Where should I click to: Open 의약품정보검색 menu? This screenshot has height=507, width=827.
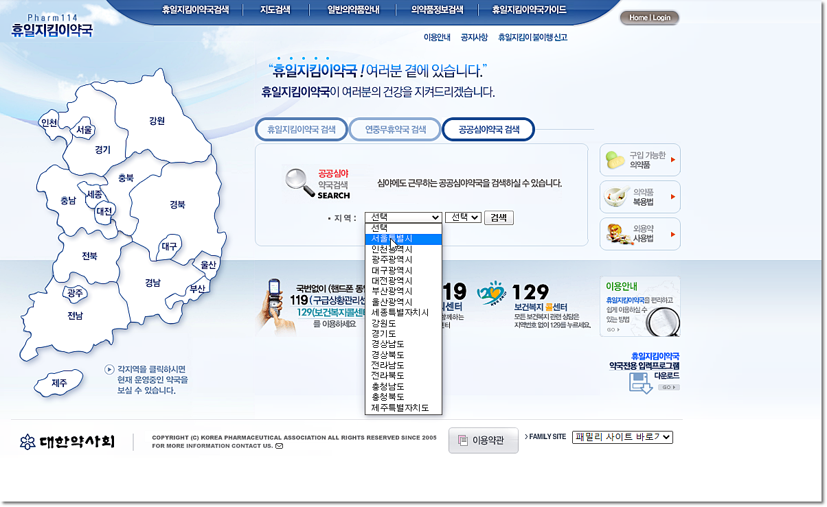click(436, 10)
